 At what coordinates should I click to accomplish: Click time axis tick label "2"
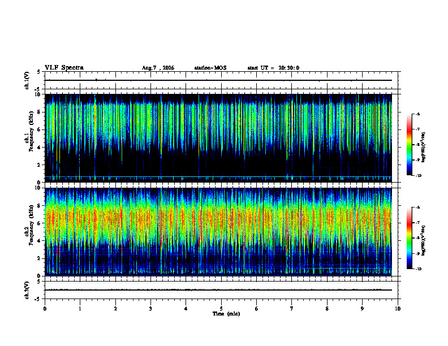[x=115, y=309]
